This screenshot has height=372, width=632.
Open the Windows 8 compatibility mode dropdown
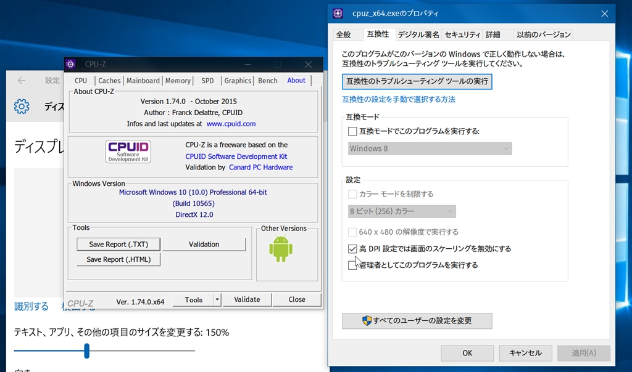point(430,148)
